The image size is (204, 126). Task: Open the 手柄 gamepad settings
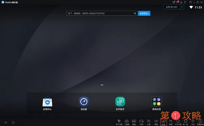point(141,122)
